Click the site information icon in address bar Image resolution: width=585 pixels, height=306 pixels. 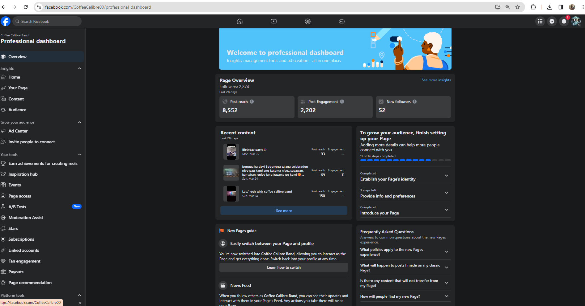(39, 7)
